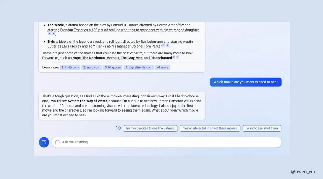Click citation badge 3 after Tom Parker
Screen dimensions: 323x179
[x=163, y=46]
